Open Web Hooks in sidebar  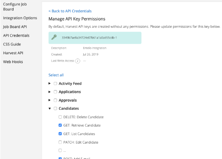[x=13, y=62]
